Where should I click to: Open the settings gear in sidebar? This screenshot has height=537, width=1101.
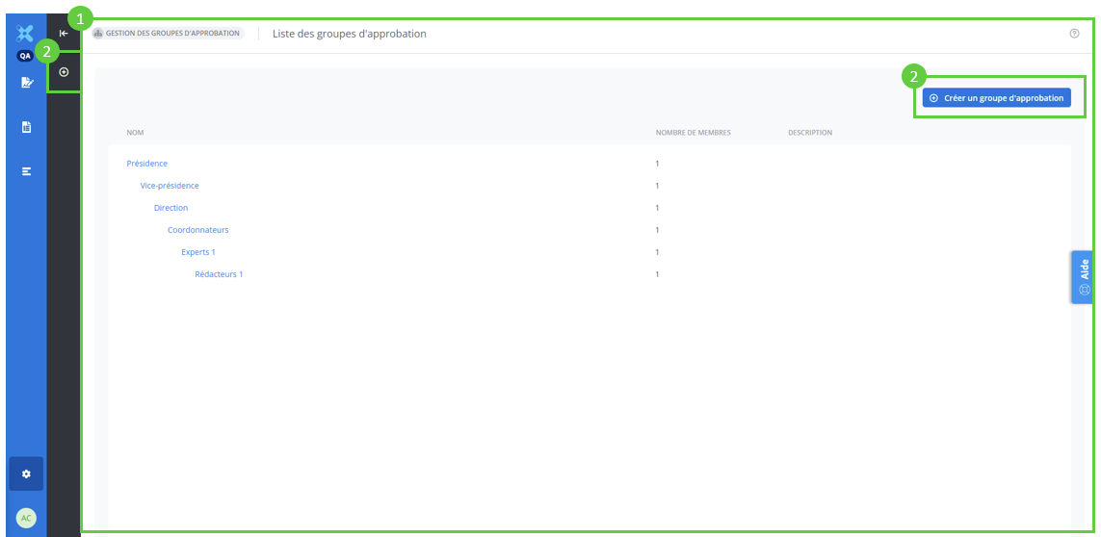(26, 473)
